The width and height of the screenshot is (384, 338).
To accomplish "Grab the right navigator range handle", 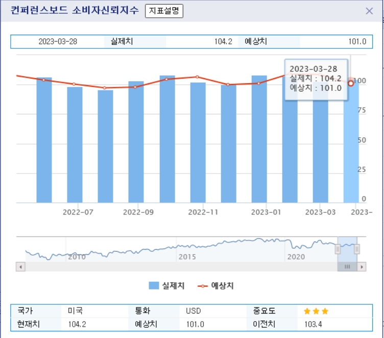I will pyautogui.click(x=357, y=249).
